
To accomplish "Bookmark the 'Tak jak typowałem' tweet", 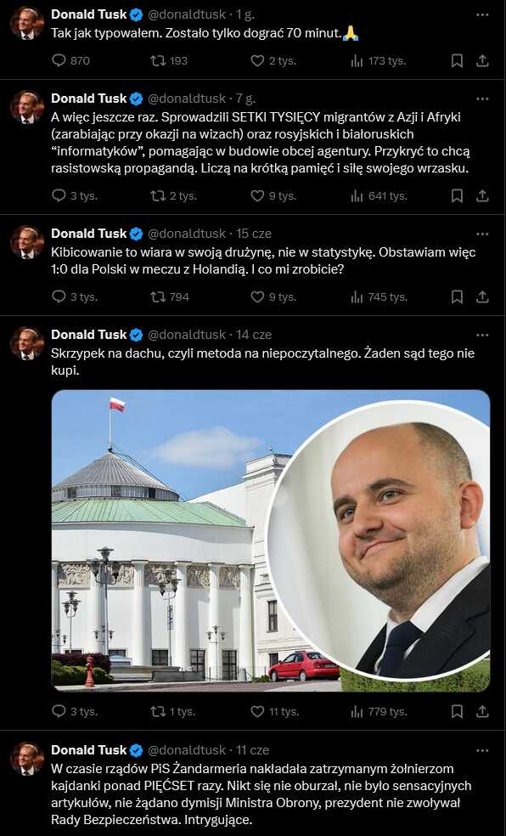I will tap(457, 61).
